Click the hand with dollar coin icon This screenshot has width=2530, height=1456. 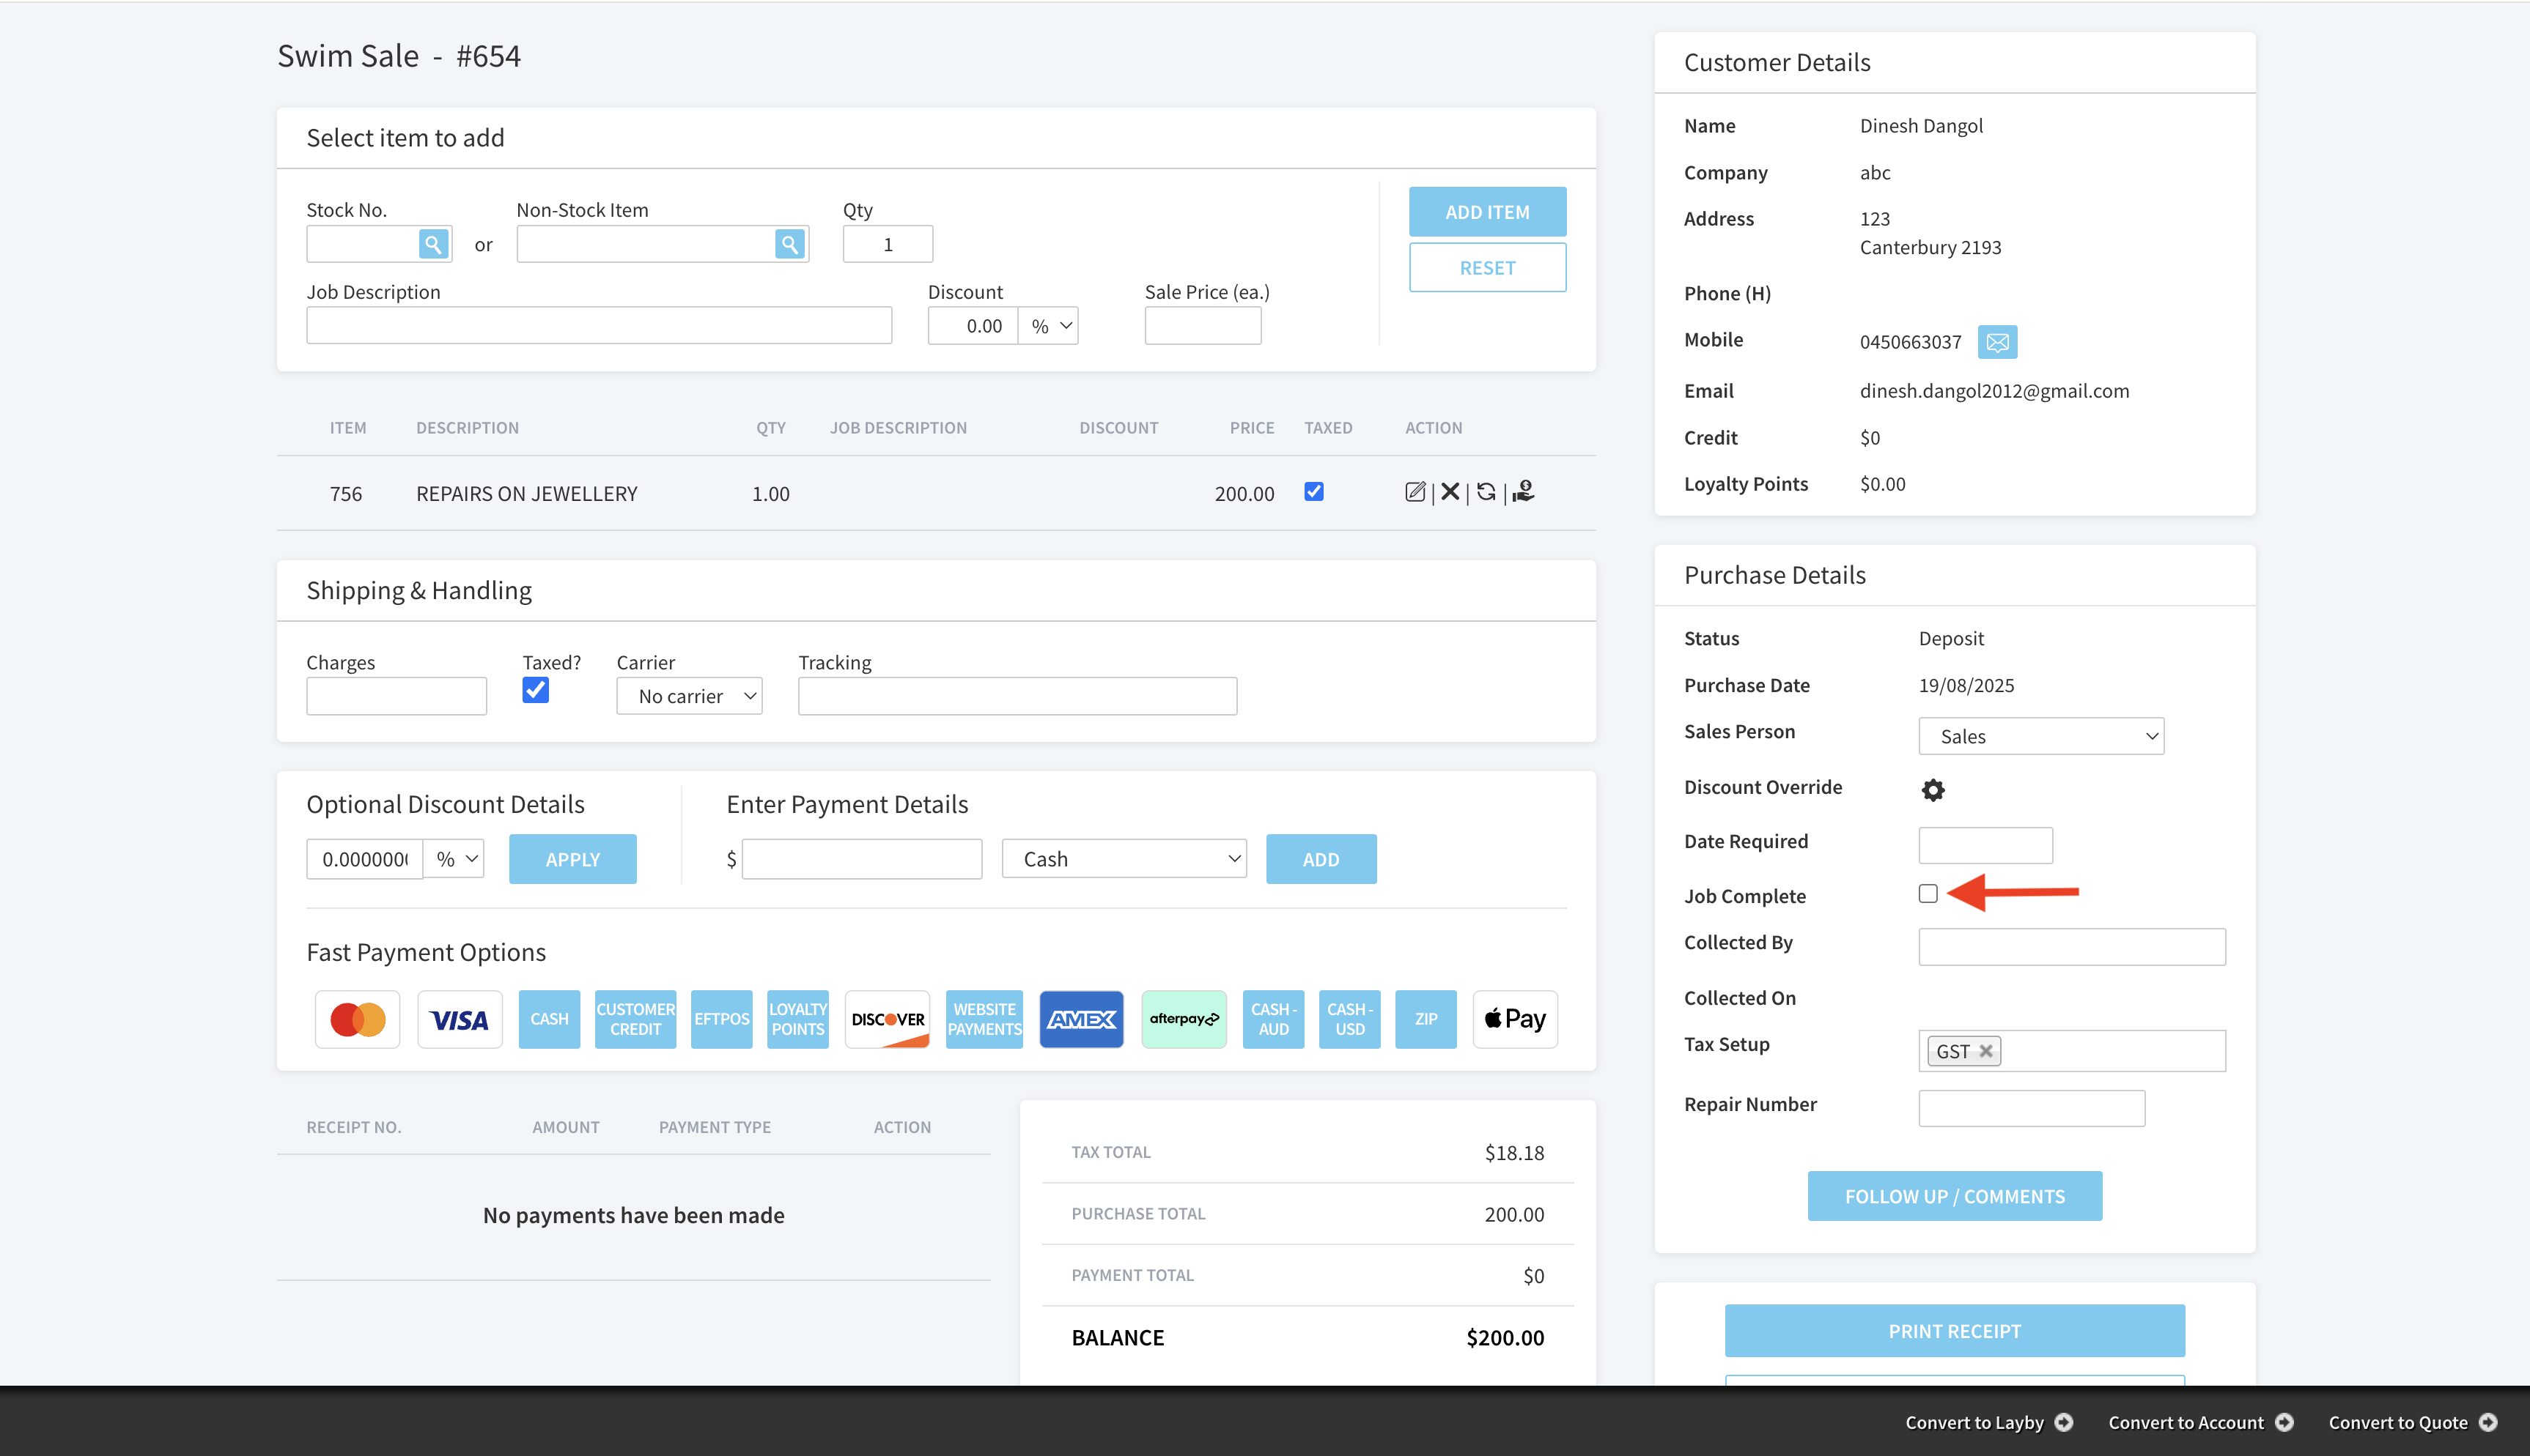pos(1522,492)
